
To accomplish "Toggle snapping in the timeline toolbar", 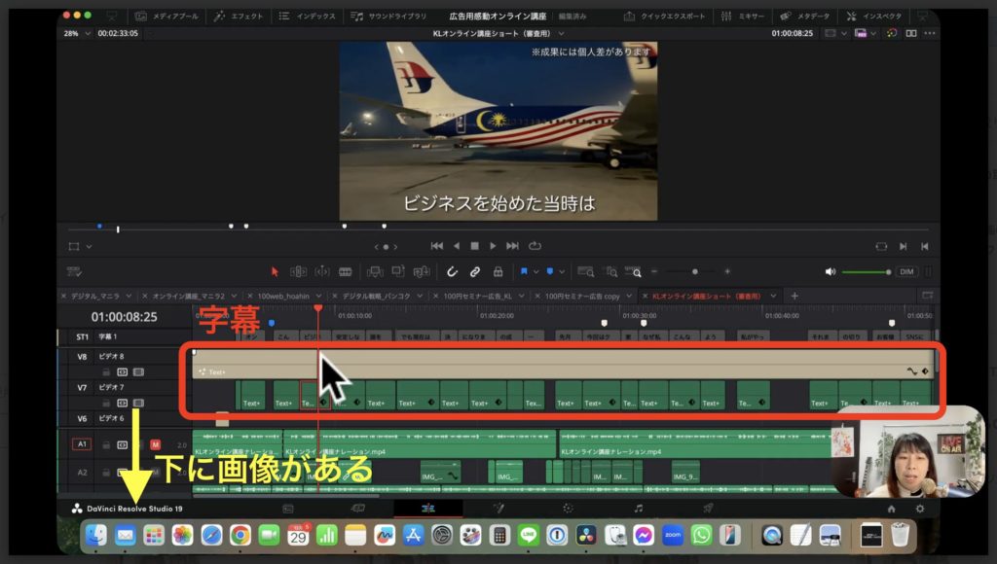I will click(454, 271).
